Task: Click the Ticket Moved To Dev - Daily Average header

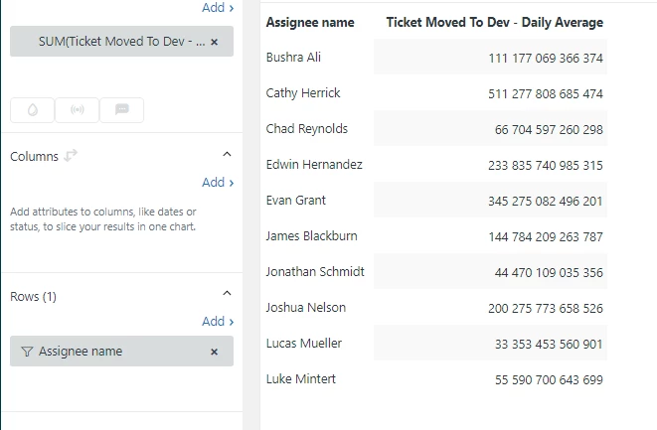Action: pyautogui.click(x=494, y=22)
